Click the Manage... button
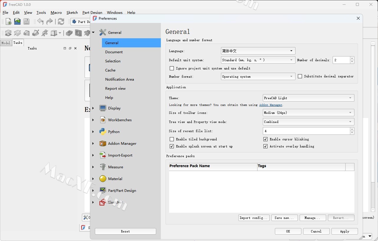 (313, 218)
